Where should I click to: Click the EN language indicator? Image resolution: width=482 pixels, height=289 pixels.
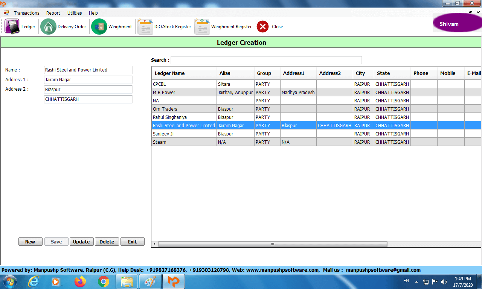point(406,281)
